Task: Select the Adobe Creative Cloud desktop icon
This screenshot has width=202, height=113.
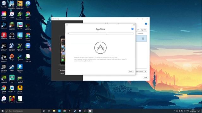Action: (x=4, y=15)
